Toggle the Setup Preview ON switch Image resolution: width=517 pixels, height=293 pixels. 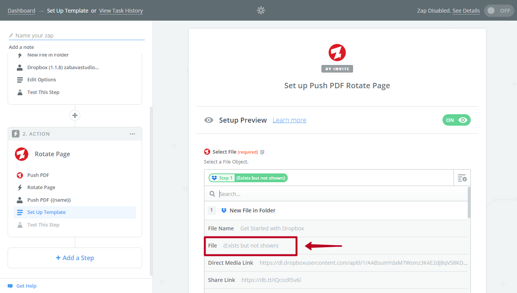[x=457, y=120]
